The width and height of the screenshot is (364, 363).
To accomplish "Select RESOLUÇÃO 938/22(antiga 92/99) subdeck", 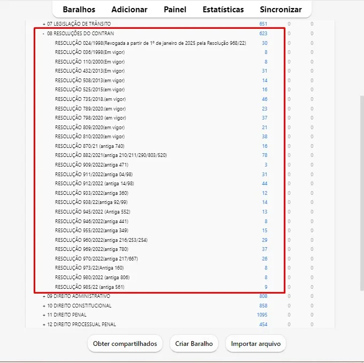I will tap(91, 202).
